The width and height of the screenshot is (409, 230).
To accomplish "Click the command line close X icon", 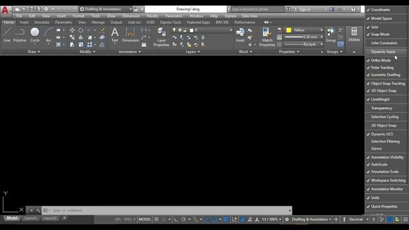I will [x=31, y=210].
